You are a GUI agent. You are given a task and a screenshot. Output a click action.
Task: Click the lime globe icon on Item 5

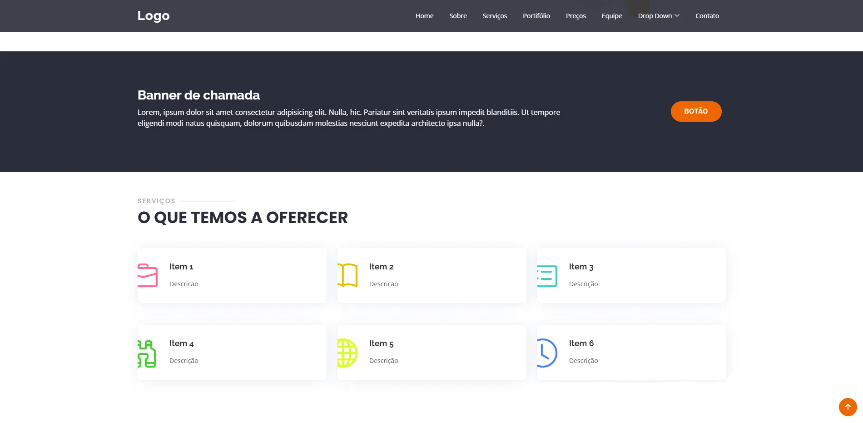(x=347, y=353)
